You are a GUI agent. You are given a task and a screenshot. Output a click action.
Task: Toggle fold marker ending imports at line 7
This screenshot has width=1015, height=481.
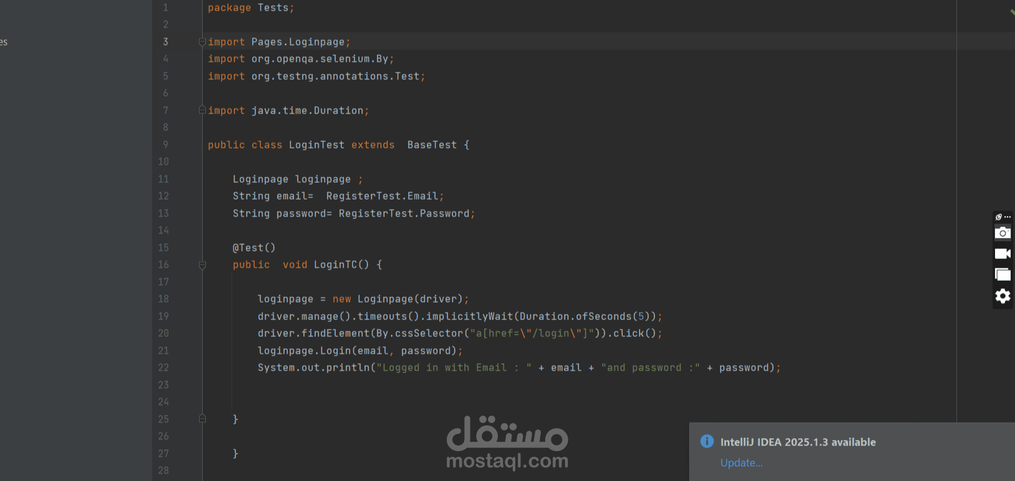click(202, 110)
